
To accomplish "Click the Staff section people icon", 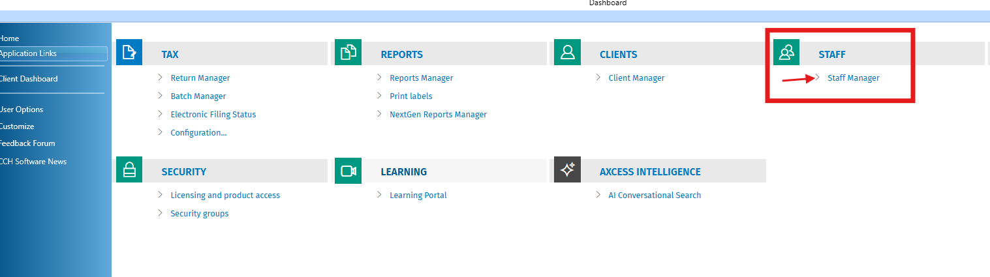I will [786, 52].
